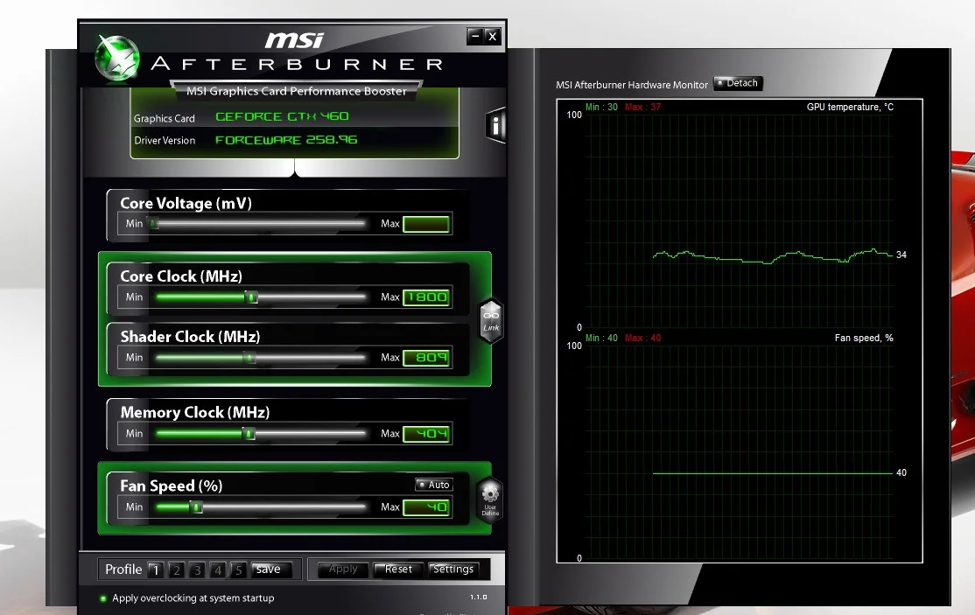
Task: Click the Core Clock slider handle
Action: pos(251,297)
